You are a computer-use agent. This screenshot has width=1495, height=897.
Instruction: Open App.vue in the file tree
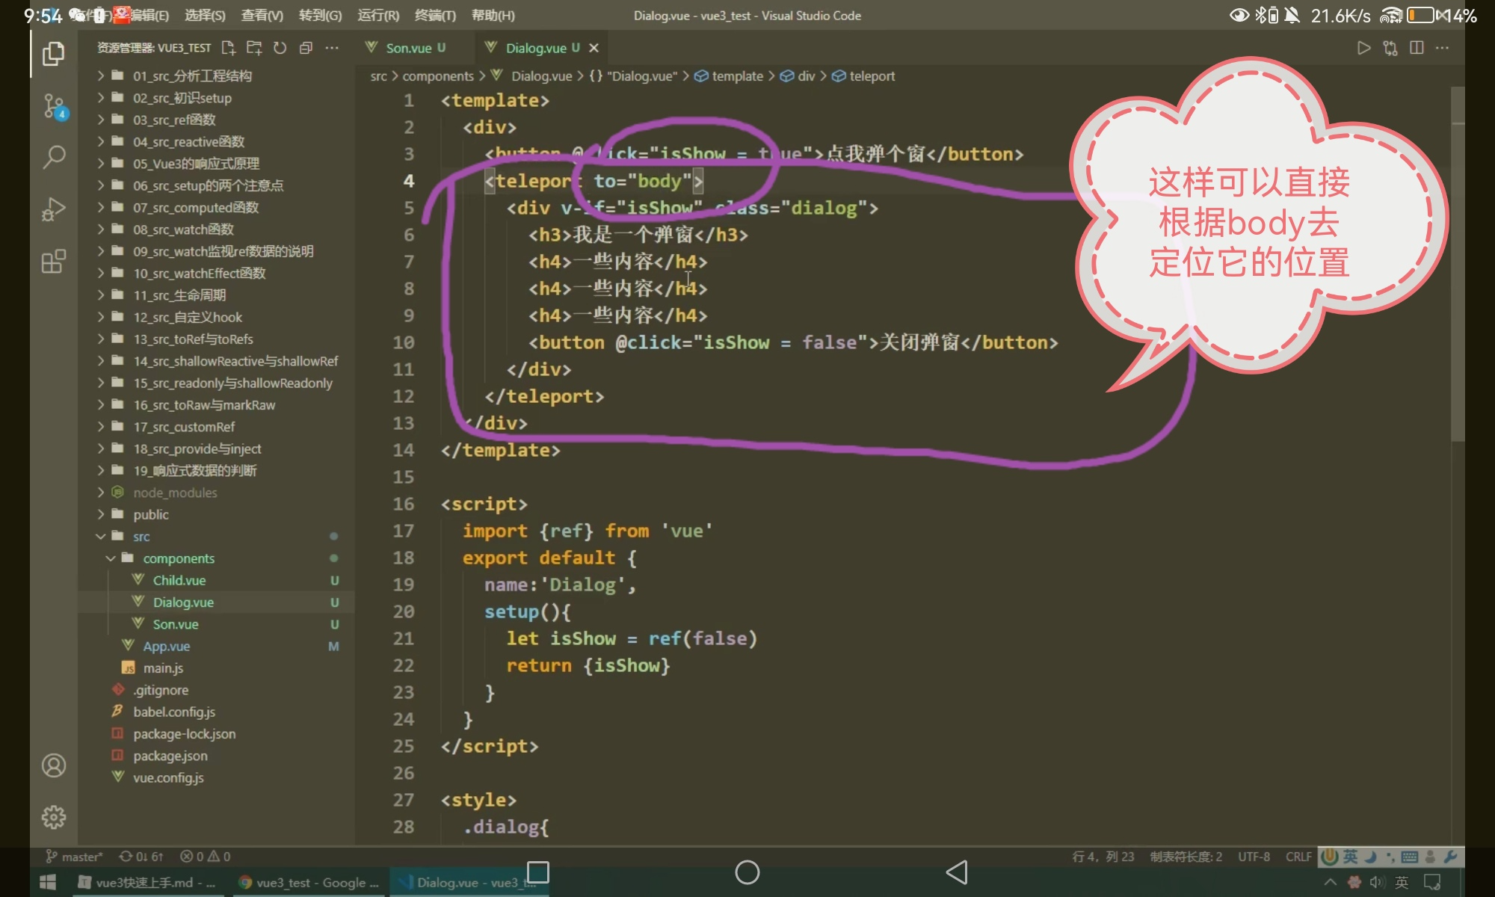[x=166, y=647]
